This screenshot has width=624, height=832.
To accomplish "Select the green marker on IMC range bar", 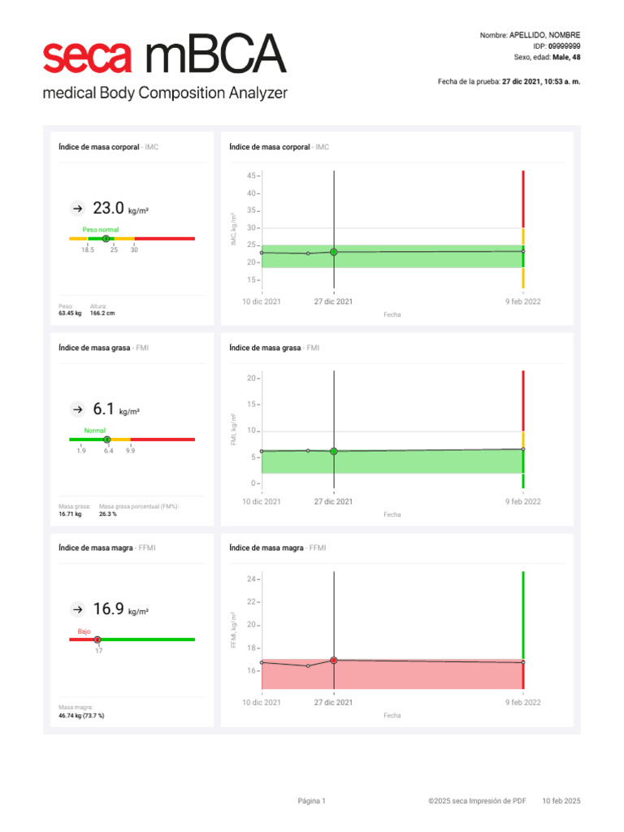I will [106, 239].
